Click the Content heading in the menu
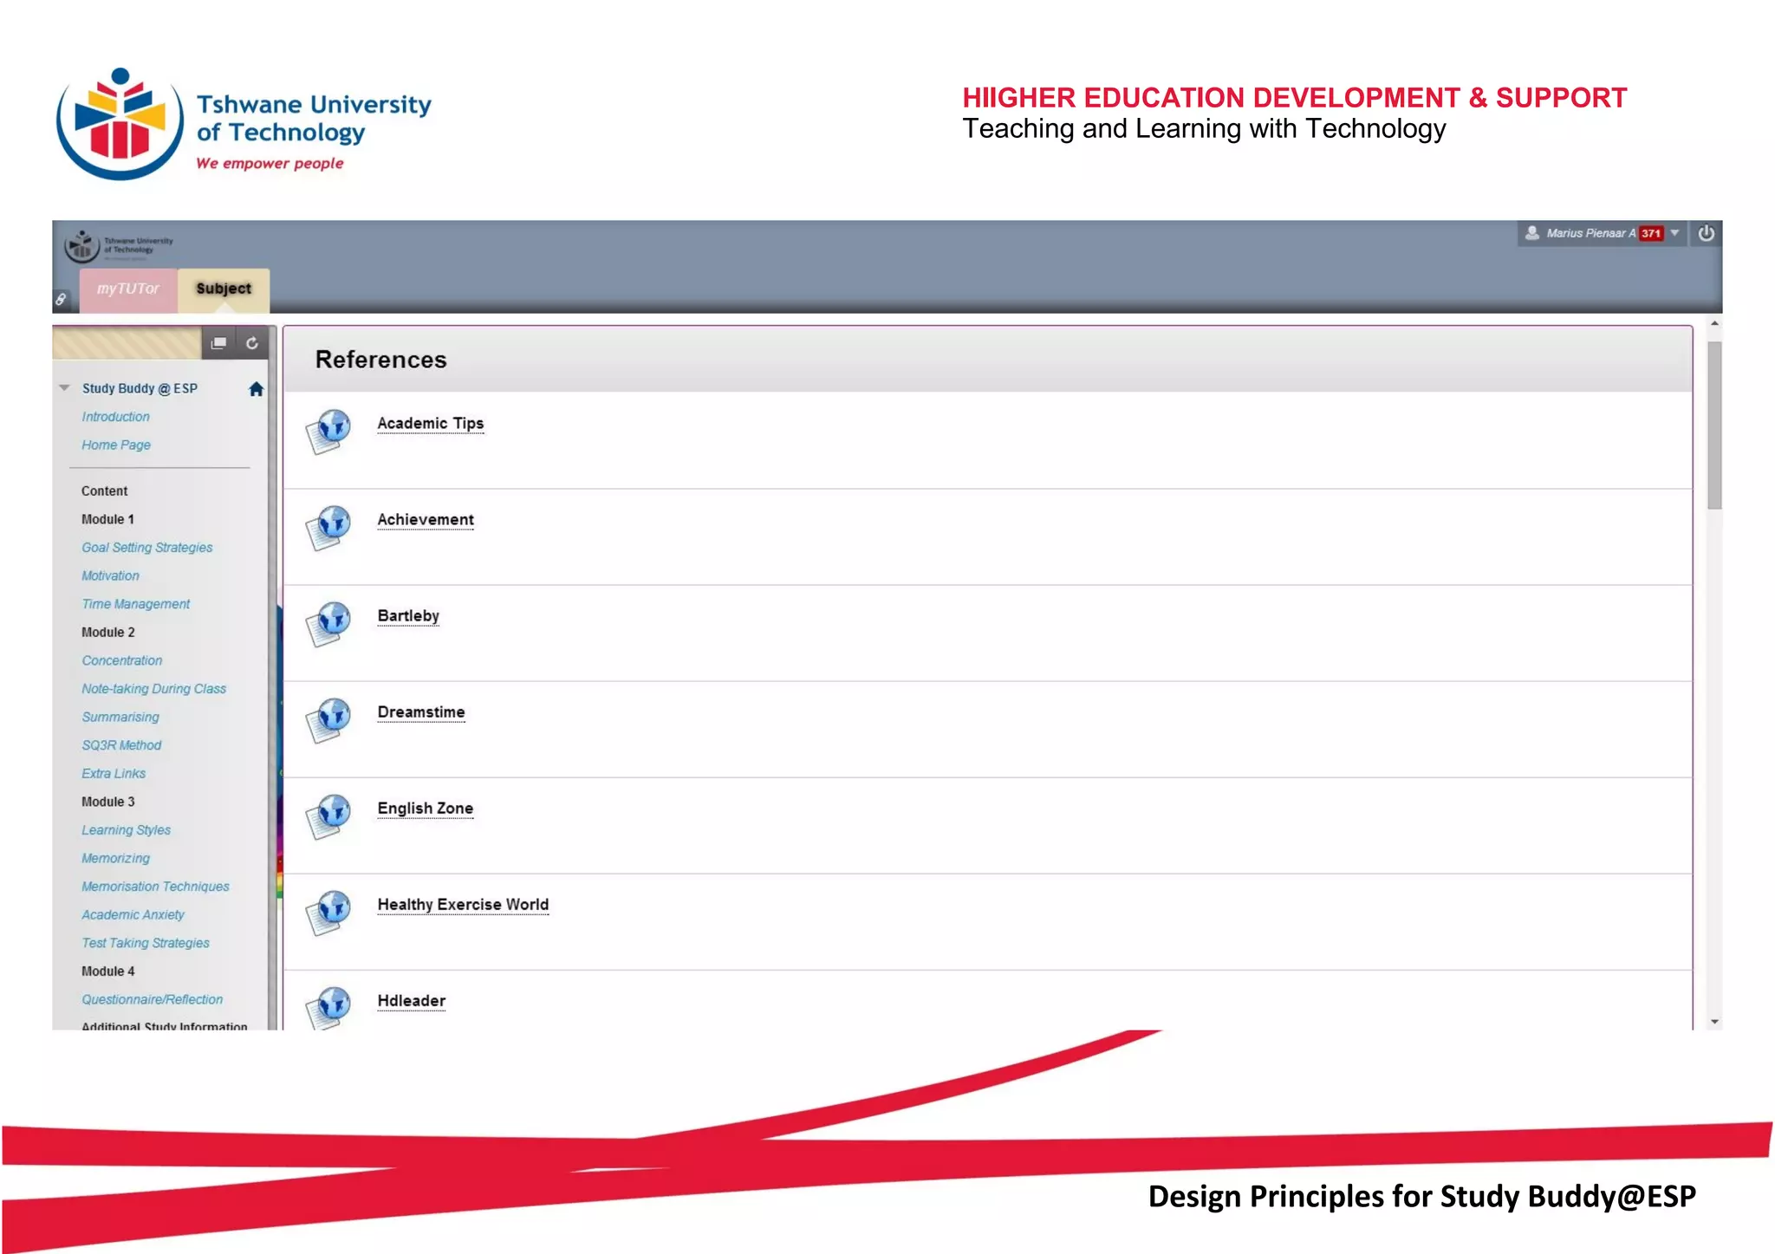 [x=104, y=491]
